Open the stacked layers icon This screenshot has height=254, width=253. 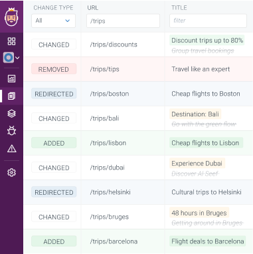11,114
